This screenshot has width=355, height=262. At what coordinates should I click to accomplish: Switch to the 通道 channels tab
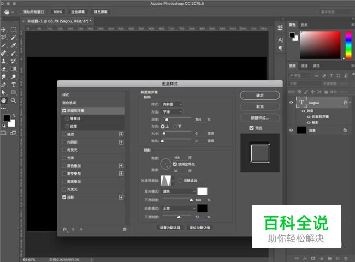pos(304,65)
